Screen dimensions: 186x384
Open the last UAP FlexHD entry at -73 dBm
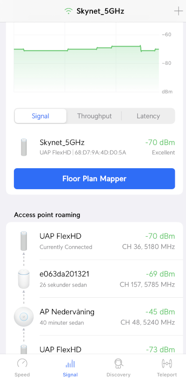(x=94, y=345)
